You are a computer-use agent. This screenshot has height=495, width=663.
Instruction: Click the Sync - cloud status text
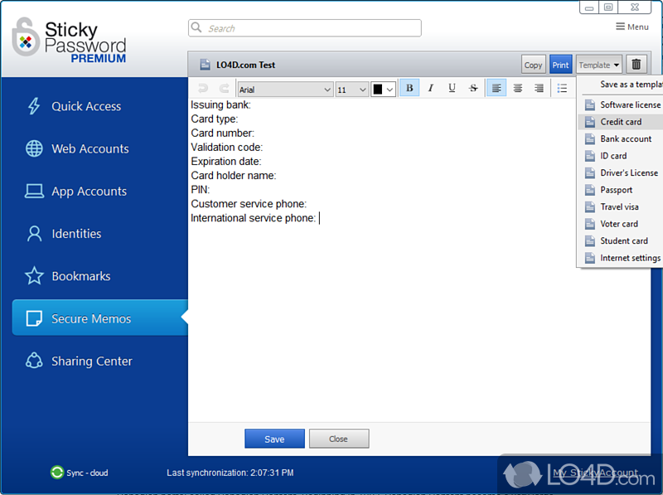87,473
